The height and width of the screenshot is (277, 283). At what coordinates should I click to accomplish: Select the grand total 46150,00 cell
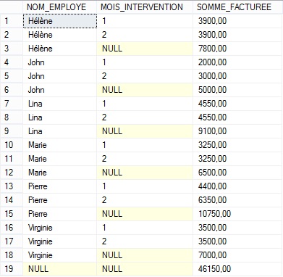[238, 268]
